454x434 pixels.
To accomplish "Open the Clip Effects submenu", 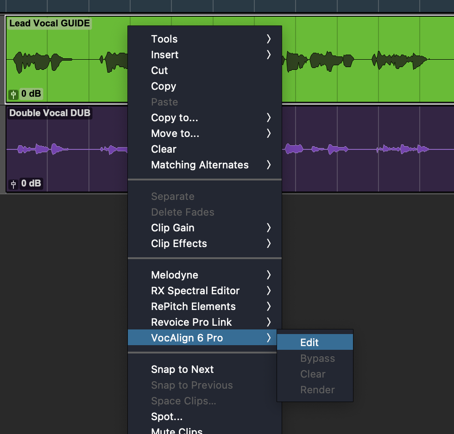I will pos(179,243).
